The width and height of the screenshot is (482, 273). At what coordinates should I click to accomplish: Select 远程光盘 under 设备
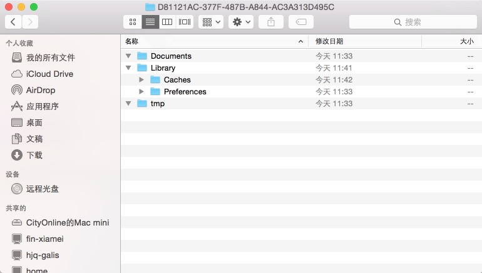coord(60,189)
